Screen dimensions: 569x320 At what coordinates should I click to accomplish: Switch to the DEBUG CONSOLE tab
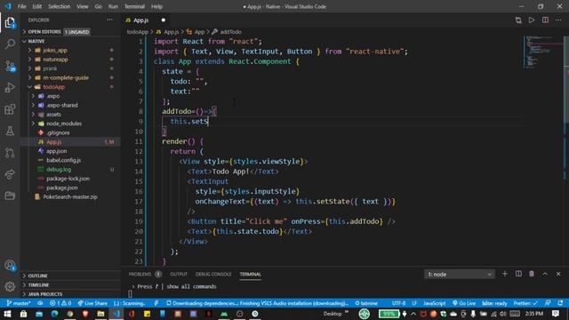(x=213, y=274)
